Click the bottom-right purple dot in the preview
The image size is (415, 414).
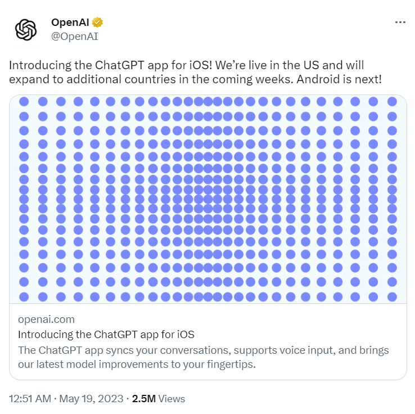click(392, 296)
